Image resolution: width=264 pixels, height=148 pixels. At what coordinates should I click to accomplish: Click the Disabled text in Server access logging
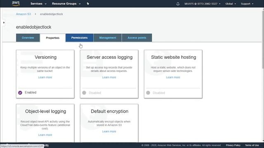(95, 93)
